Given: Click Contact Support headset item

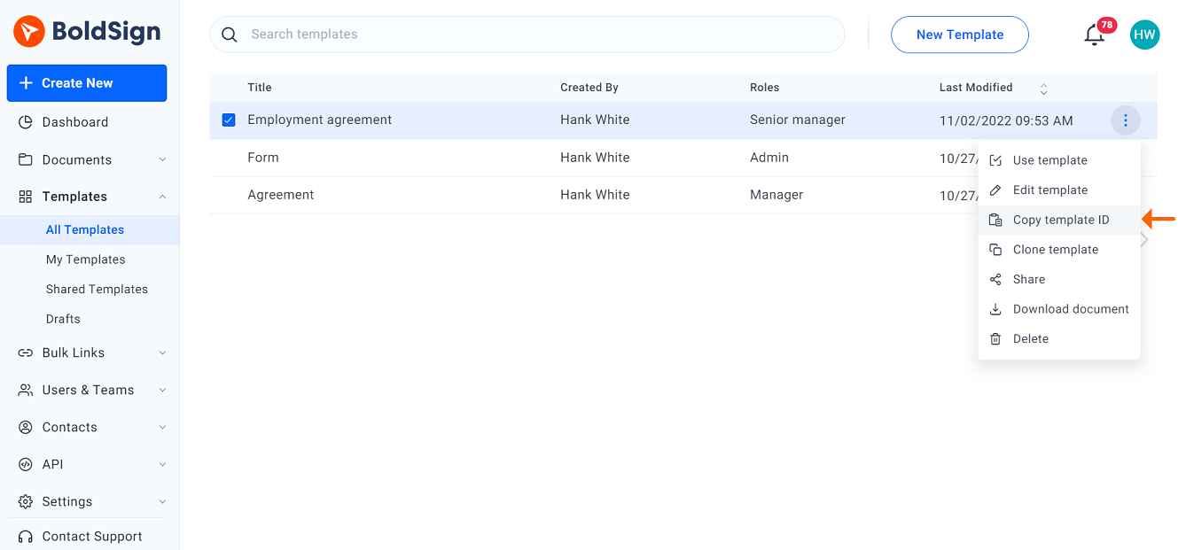Looking at the screenshot, I should tap(91, 536).
